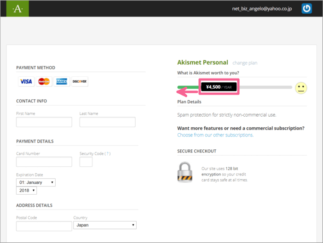The height and width of the screenshot is (243, 323).
Task: Select the VISA card icon
Action: click(26, 81)
